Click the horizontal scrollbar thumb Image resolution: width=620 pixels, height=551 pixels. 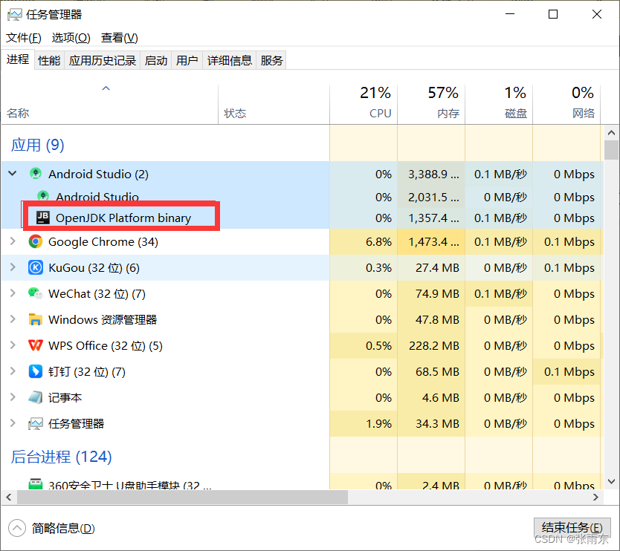(x=182, y=497)
